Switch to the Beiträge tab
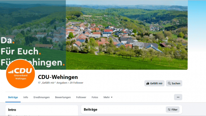Image resolution: width=206 pixels, height=116 pixels. (x=13, y=97)
